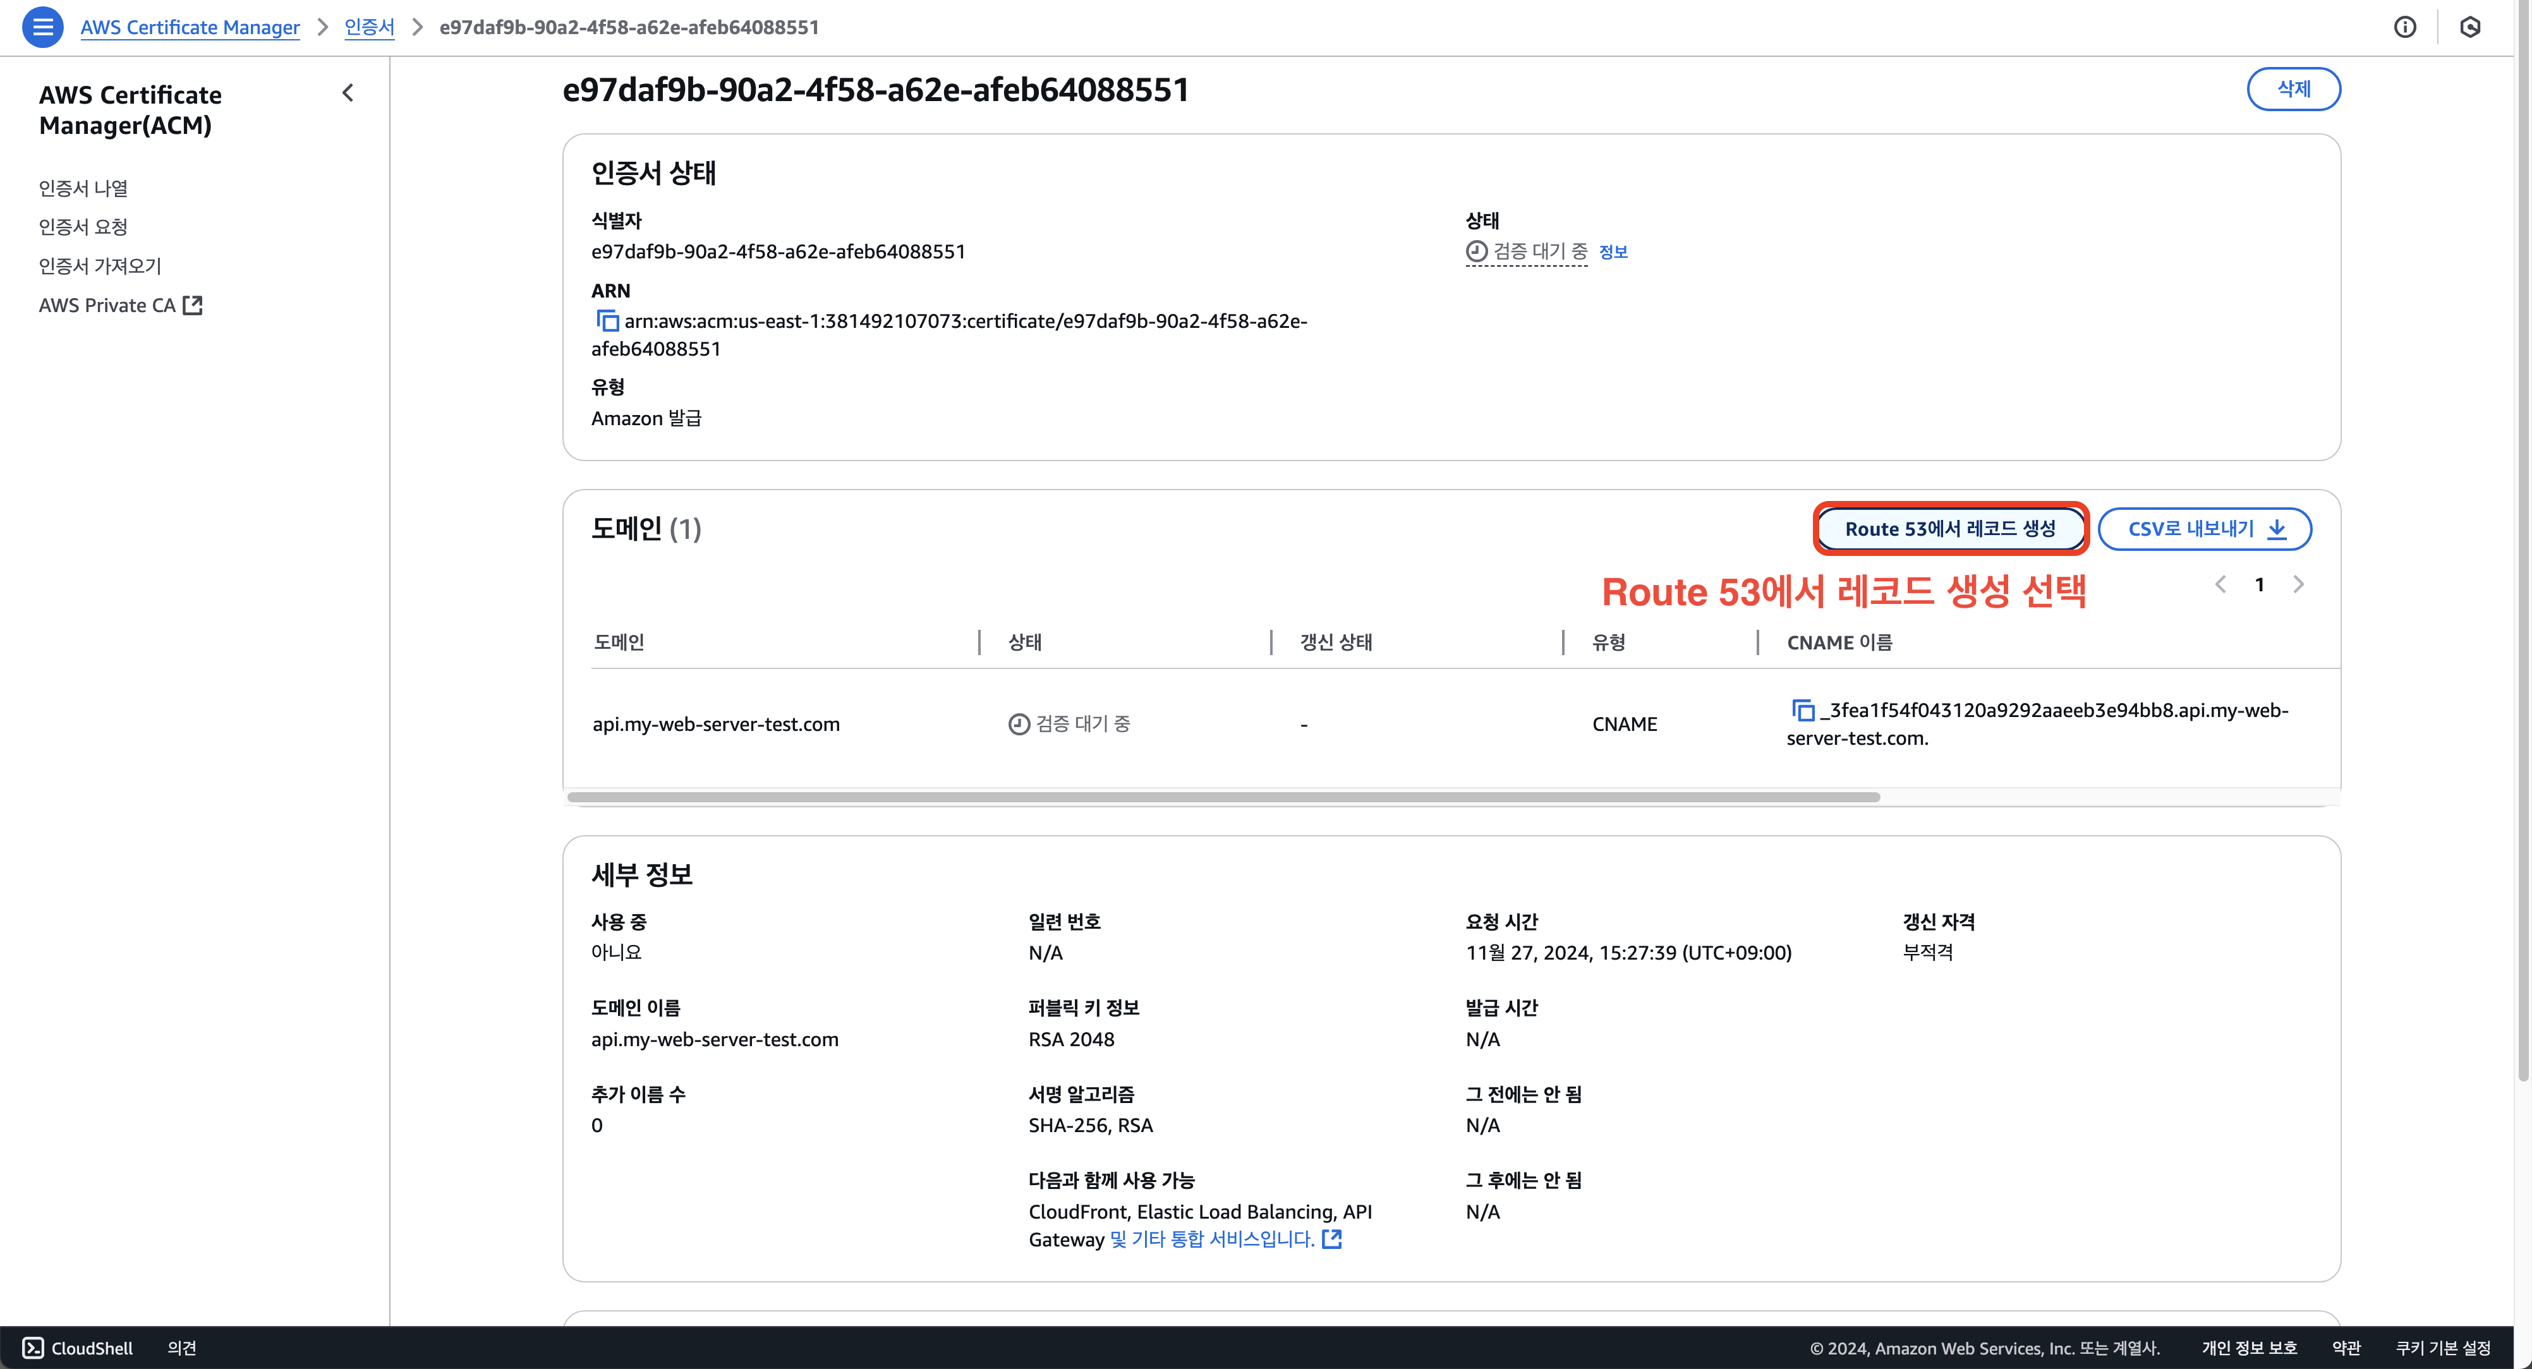
Task: Click AWS Certificate Manager breadcrumb
Action: tap(190, 28)
